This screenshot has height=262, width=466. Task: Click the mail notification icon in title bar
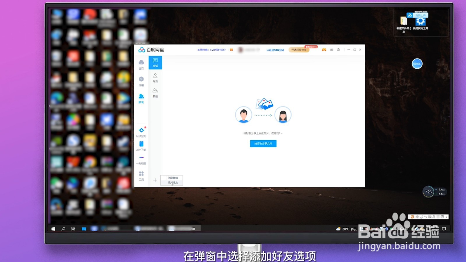tap(331, 50)
